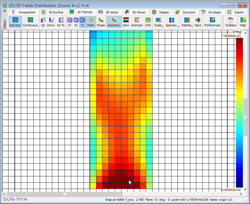This screenshot has width=250, height=204.
Task: Click the vertical color scale slider handle
Action: coord(245,117)
